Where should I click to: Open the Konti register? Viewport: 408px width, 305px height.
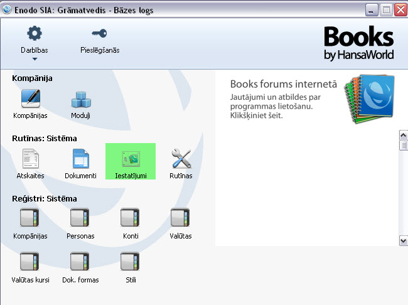click(x=130, y=218)
